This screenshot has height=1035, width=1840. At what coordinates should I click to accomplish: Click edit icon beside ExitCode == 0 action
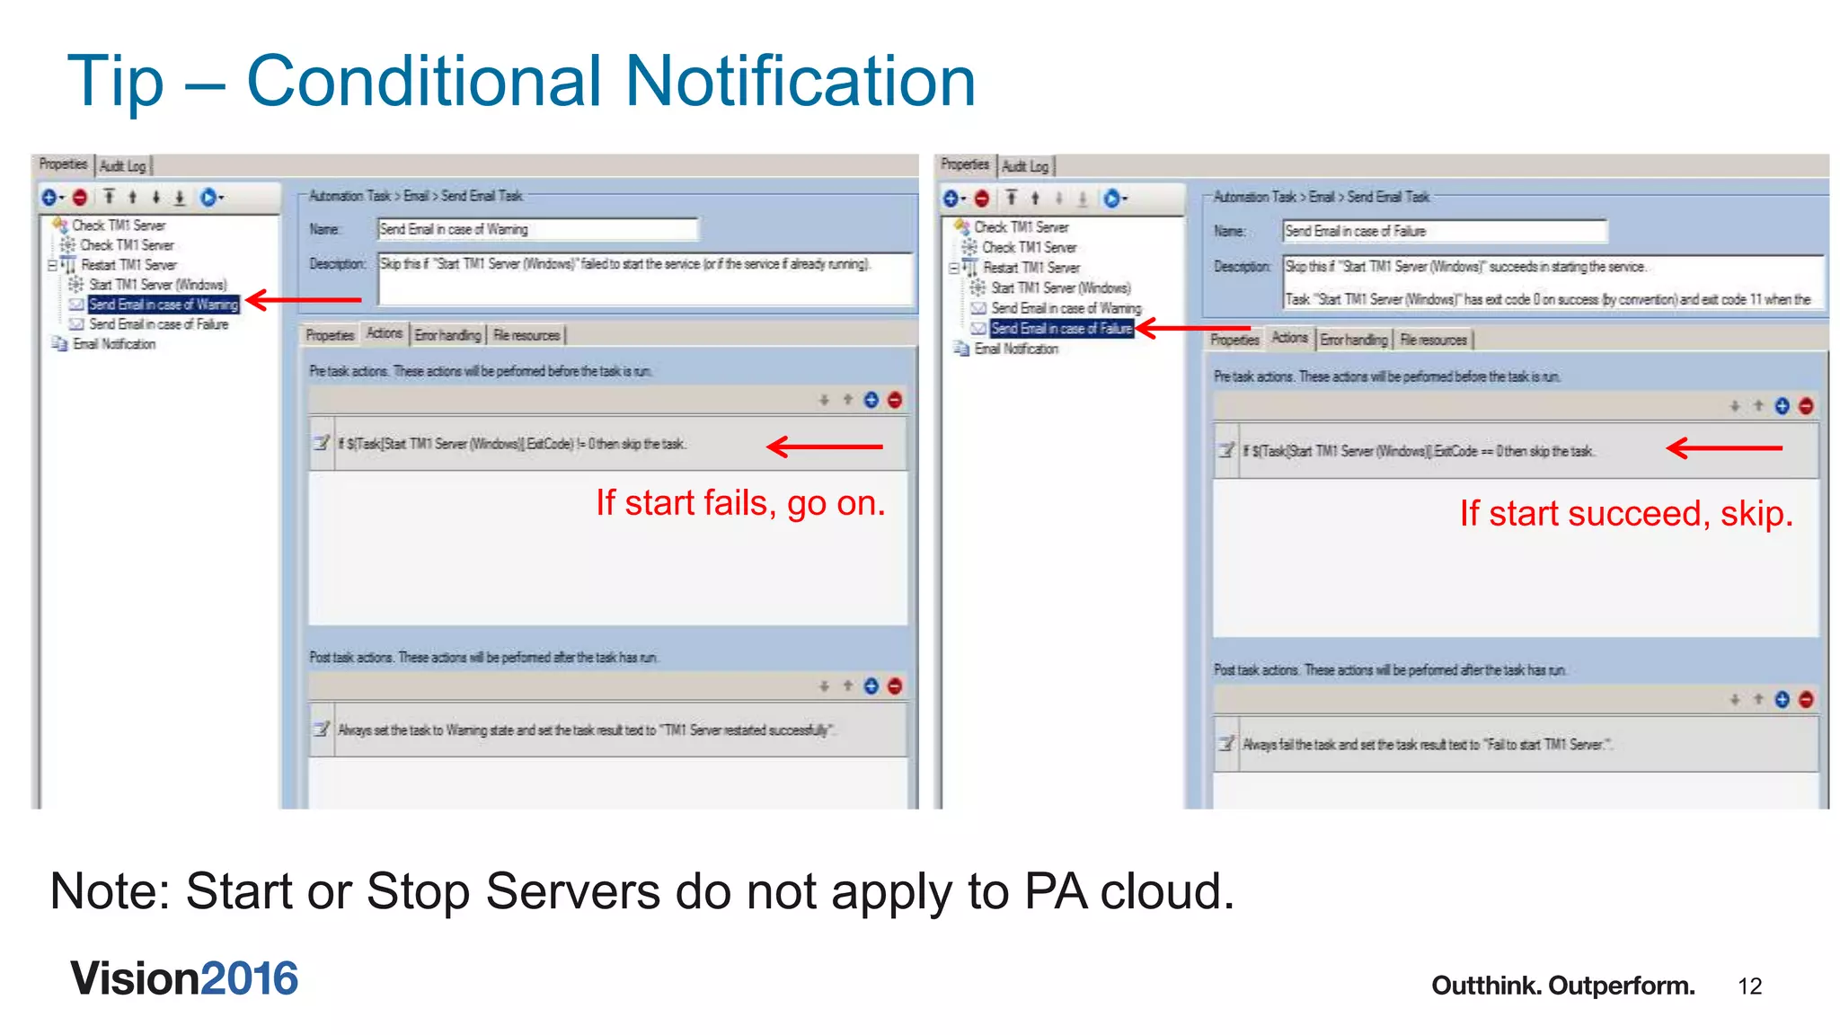tap(1226, 450)
